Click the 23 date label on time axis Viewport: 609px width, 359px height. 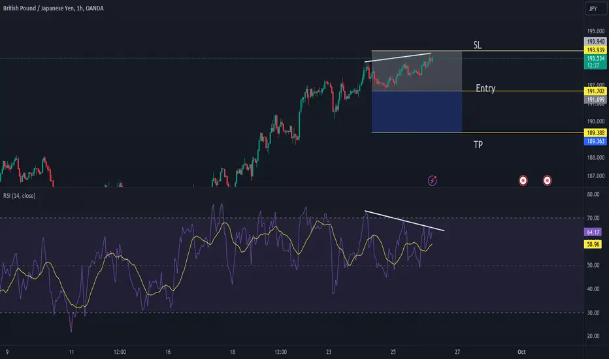[329, 352]
